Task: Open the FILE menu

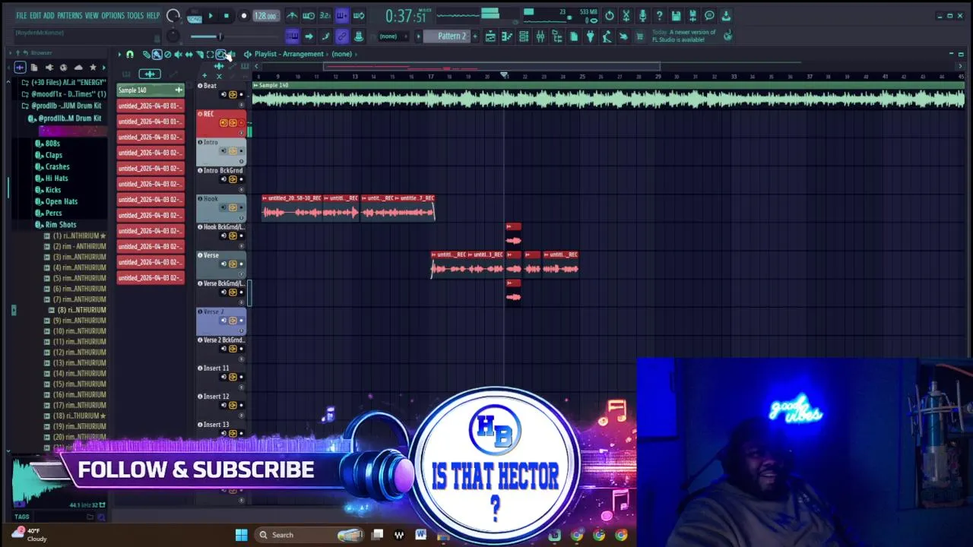Action: [x=21, y=15]
